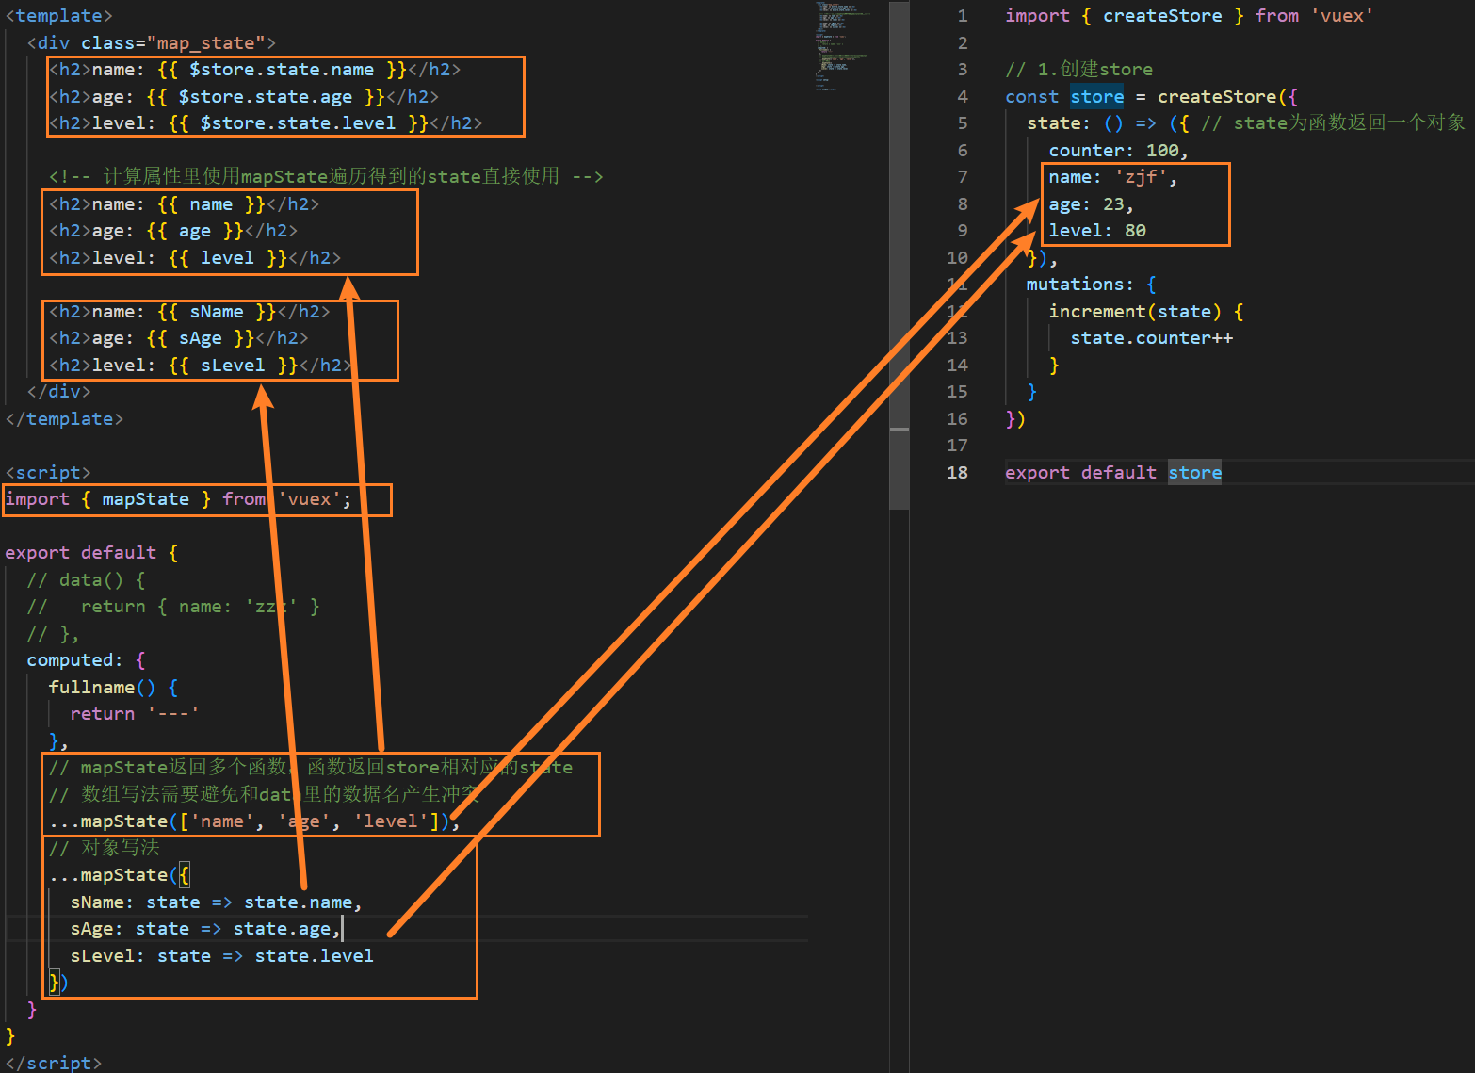Click 'sName: state => state.name,' line
This screenshot has width=1475, height=1073.
coord(216,902)
